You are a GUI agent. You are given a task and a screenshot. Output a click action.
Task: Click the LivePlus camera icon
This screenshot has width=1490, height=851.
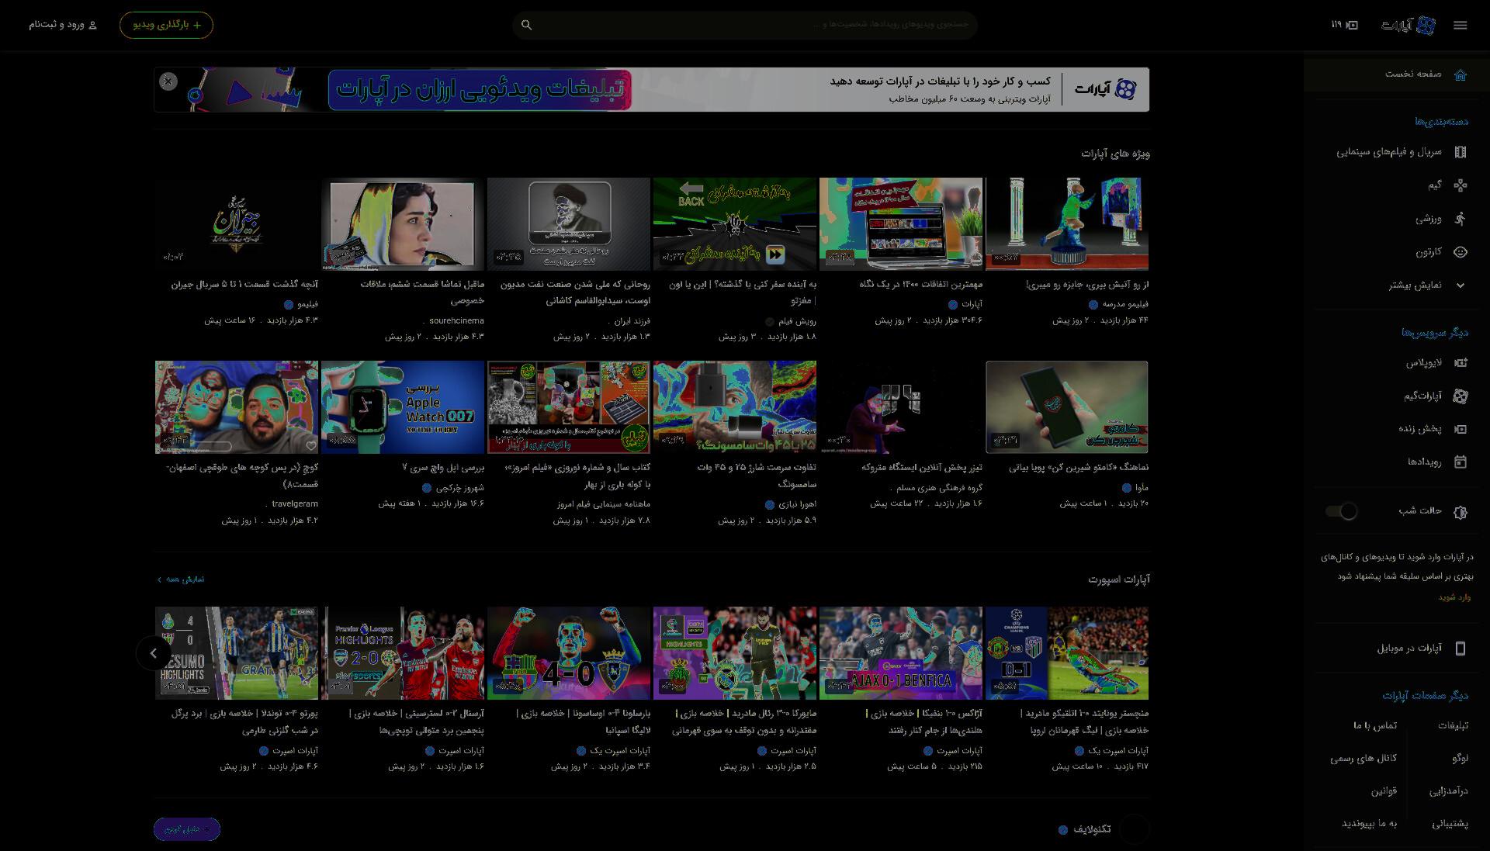tap(1460, 363)
